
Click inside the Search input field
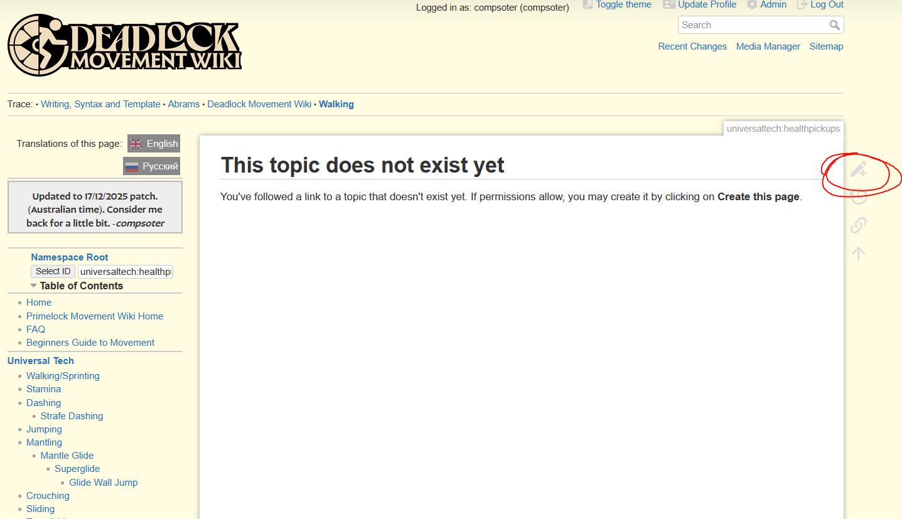pyautogui.click(x=747, y=24)
